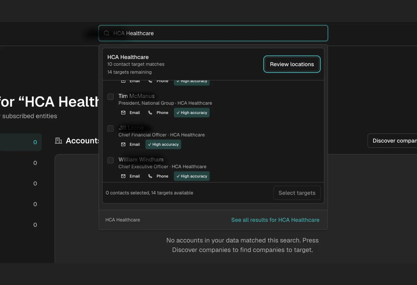Click the Accounts section heading
The image size is (417, 285).
[x=82, y=141]
